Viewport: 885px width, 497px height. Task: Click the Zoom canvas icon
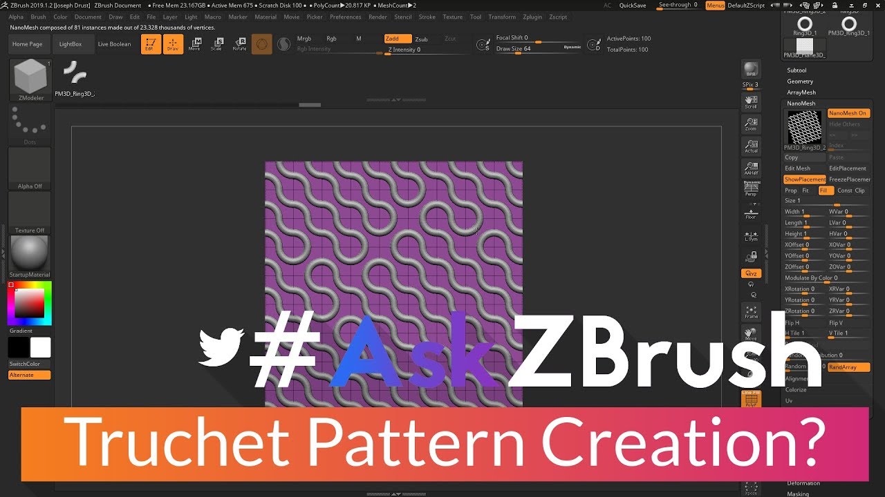(751, 124)
